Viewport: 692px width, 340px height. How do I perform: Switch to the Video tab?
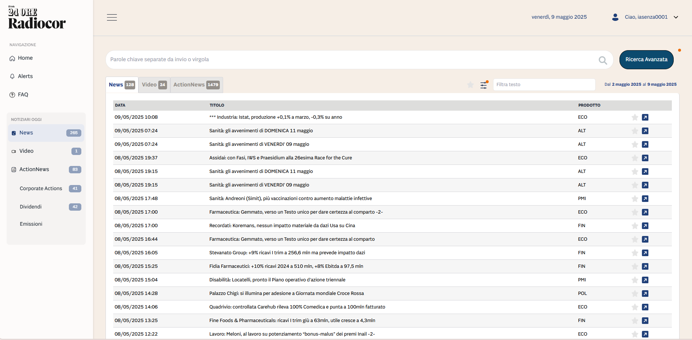(x=154, y=85)
